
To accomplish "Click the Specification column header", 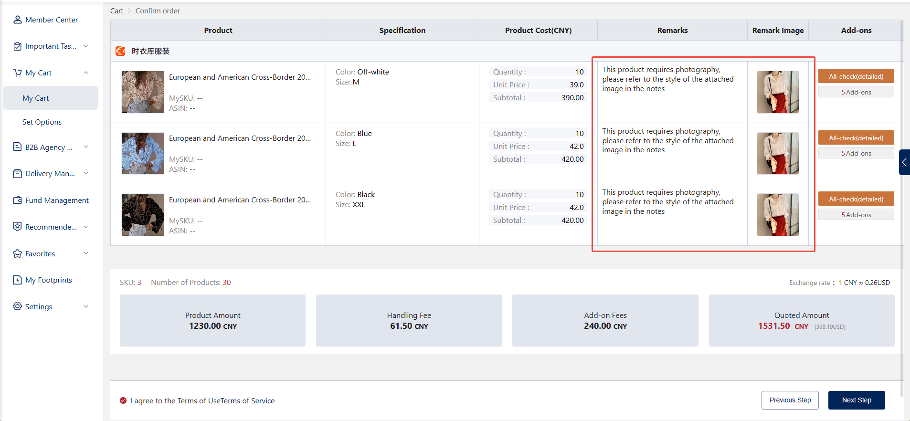I will 402,30.
